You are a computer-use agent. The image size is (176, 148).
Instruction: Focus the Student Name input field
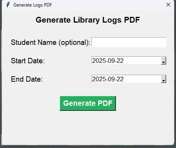pos(129,42)
